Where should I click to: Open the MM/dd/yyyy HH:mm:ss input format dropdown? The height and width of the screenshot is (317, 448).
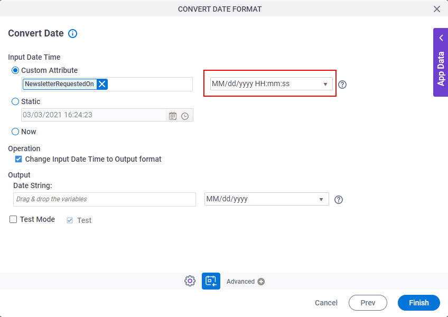(271, 84)
